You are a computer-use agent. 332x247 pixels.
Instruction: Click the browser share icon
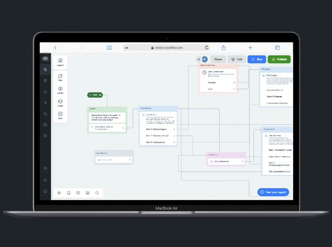[224, 48]
